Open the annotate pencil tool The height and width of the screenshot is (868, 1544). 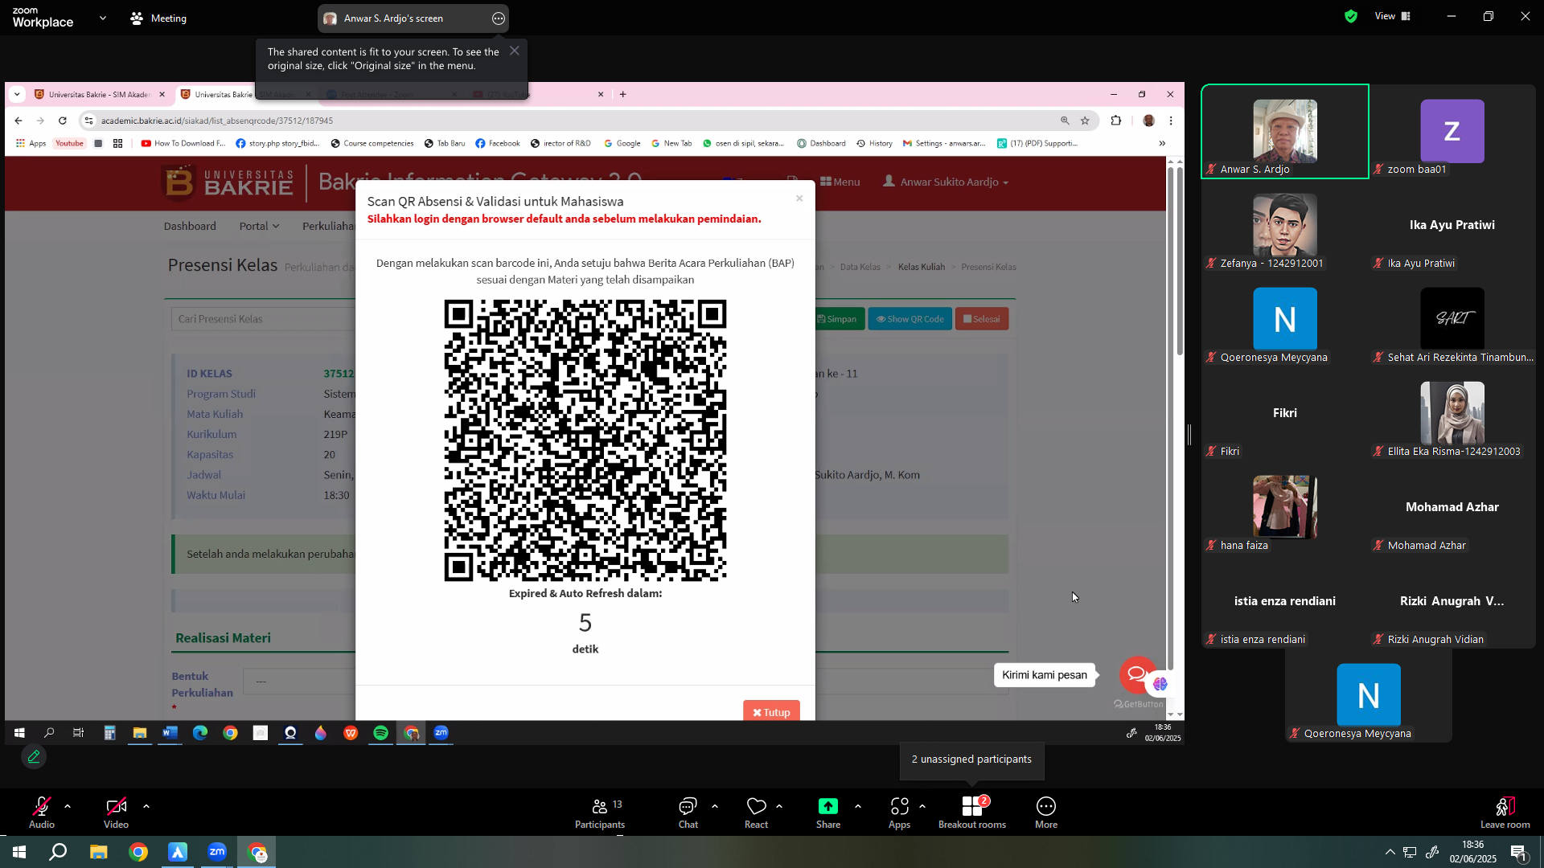point(34,757)
